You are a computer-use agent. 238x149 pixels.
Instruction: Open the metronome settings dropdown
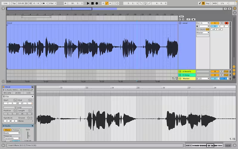(x=47, y=3)
